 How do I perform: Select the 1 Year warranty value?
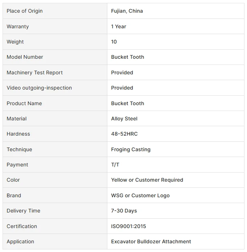[119, 26]
